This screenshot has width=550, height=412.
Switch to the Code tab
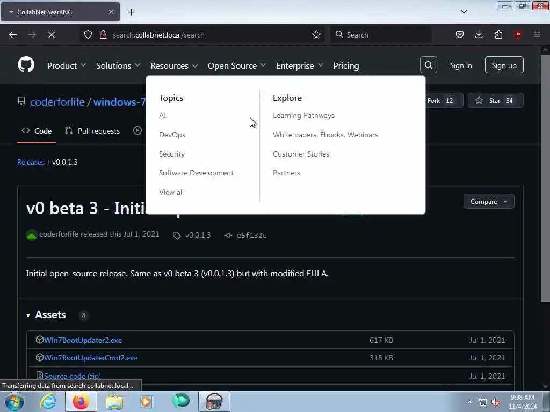(x=37, y=131)
